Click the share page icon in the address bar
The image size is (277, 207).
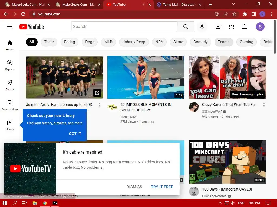(x=226, y=14)
